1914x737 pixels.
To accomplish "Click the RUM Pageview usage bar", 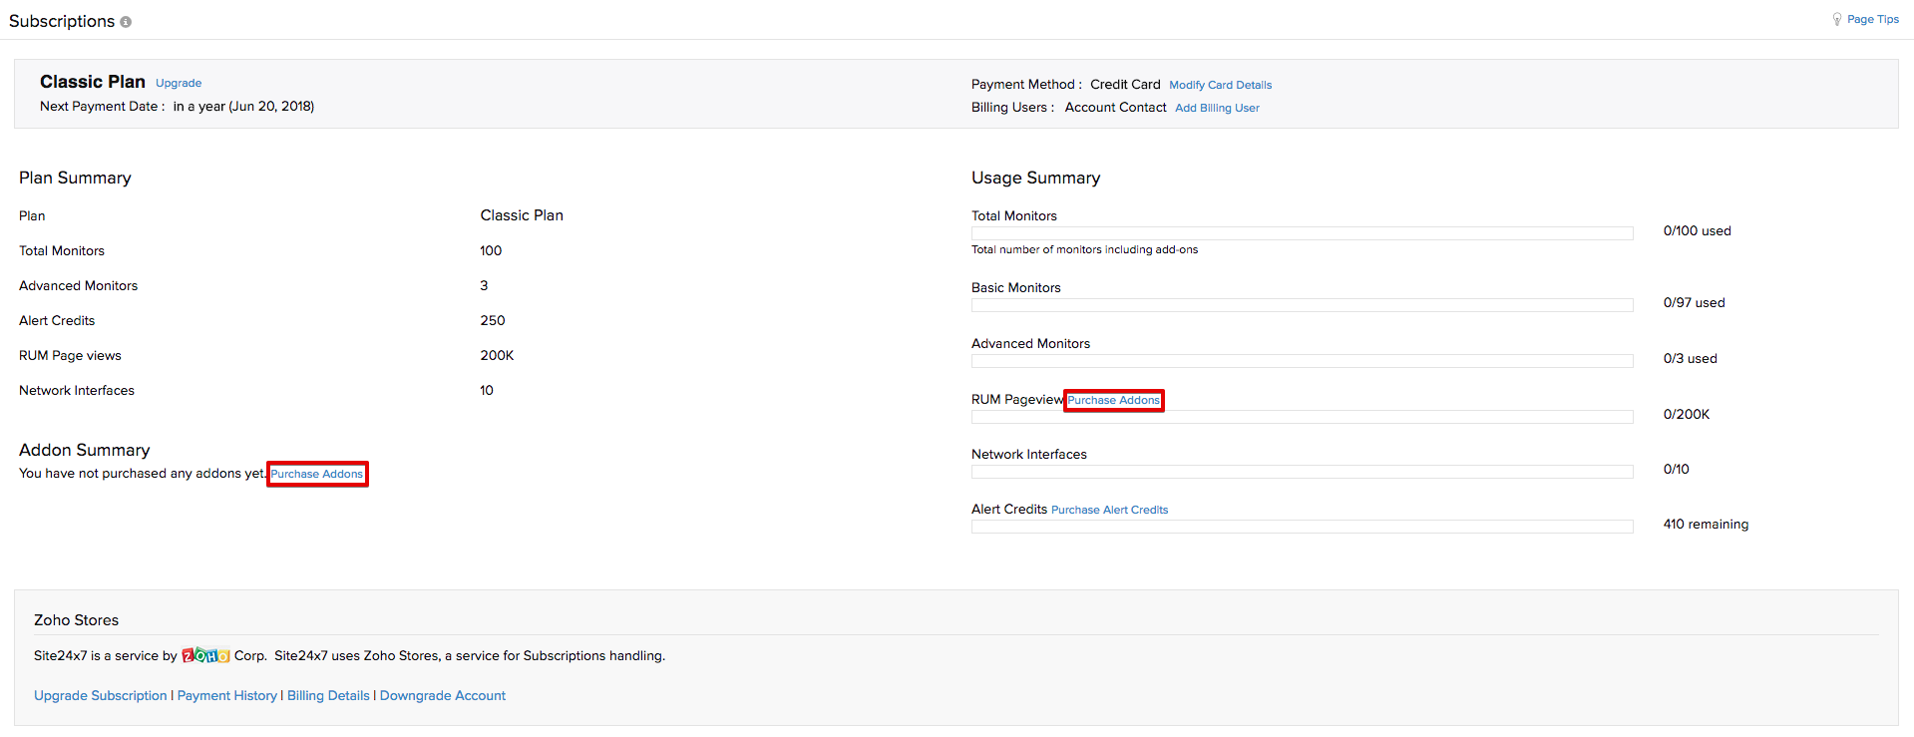I will coord(1302,417).
